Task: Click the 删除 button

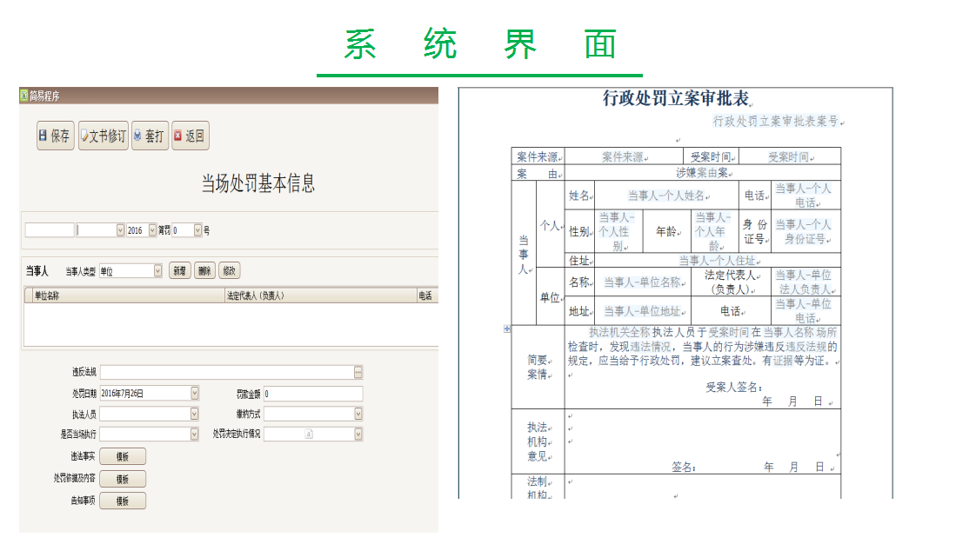Action: click(x=204, y=271)
